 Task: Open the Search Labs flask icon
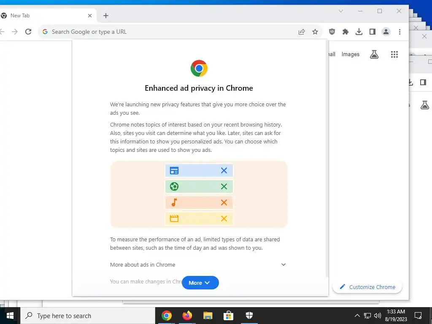click(x=374, y=54)
